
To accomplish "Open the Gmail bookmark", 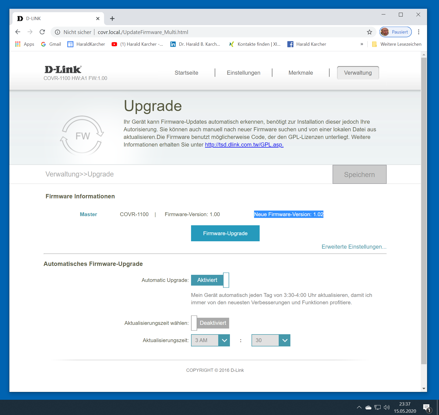I will tap(51, 44).
